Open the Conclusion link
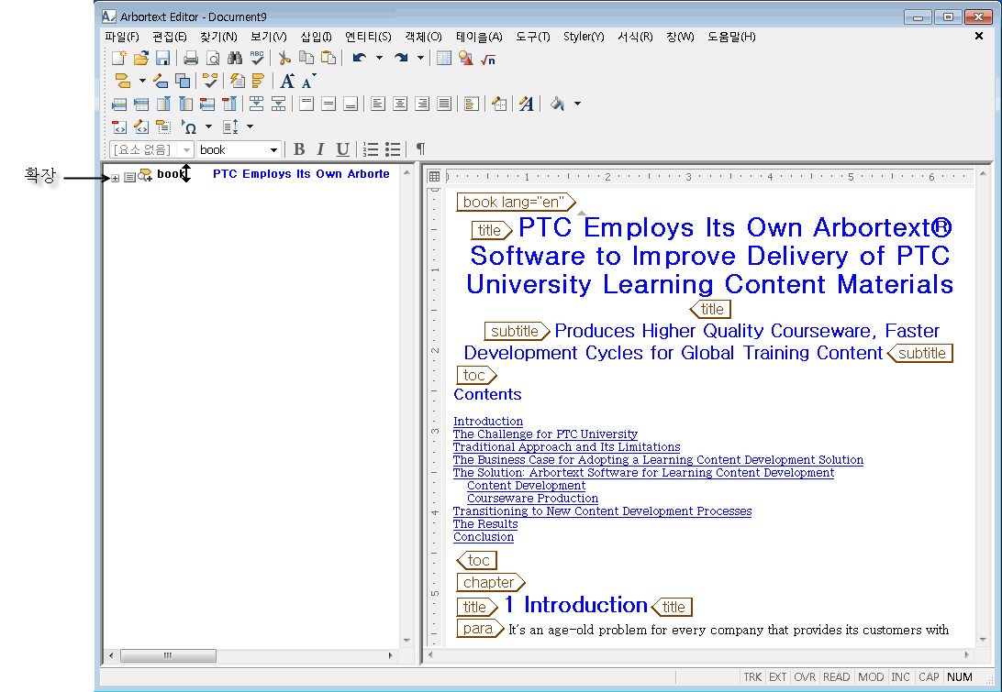Image resolution: width=1002 pixels, height=692 pixels. pyautogui.click(x=483, y=537)
